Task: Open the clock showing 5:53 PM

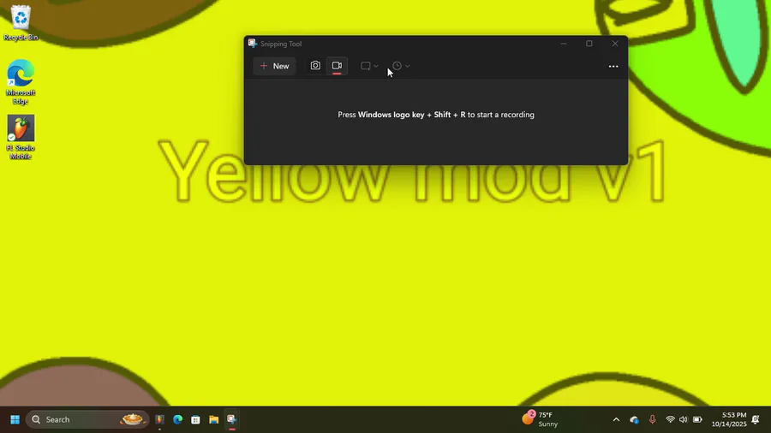Action: [729, 420]
